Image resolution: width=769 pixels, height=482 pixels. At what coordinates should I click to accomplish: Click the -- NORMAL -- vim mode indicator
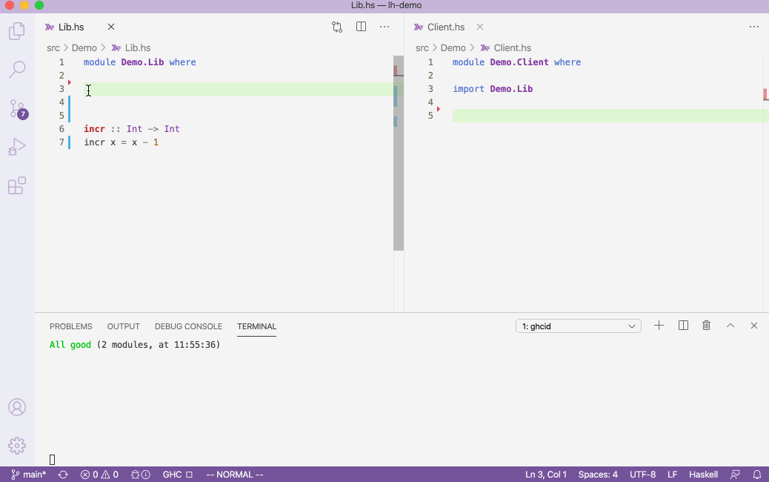tap(235, 475)
